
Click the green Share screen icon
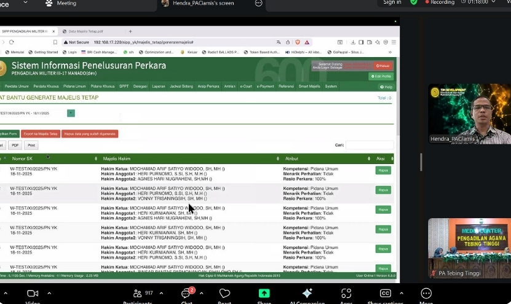(264, 294)
